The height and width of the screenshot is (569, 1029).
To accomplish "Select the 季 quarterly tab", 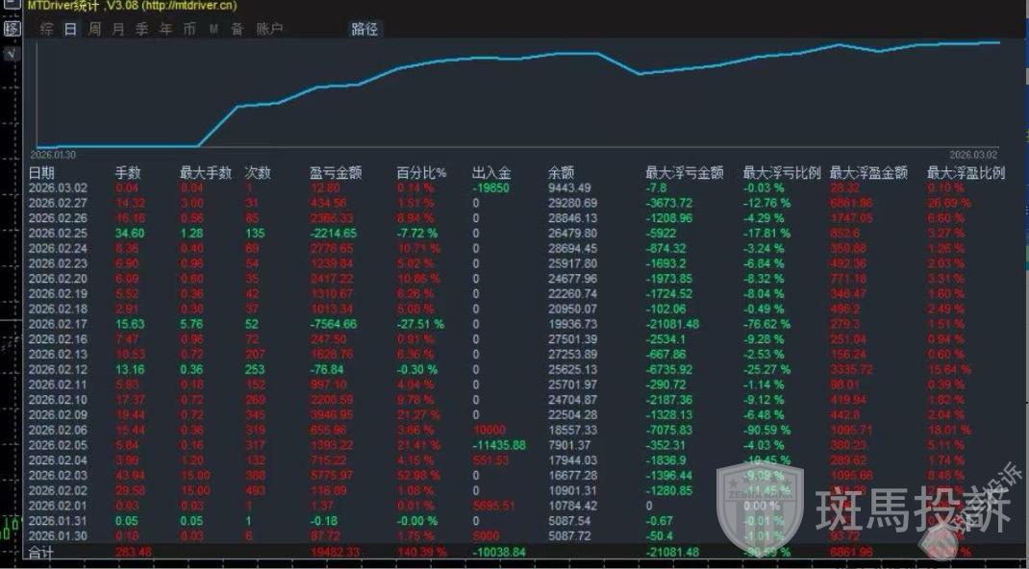I will tap(141, 29).
